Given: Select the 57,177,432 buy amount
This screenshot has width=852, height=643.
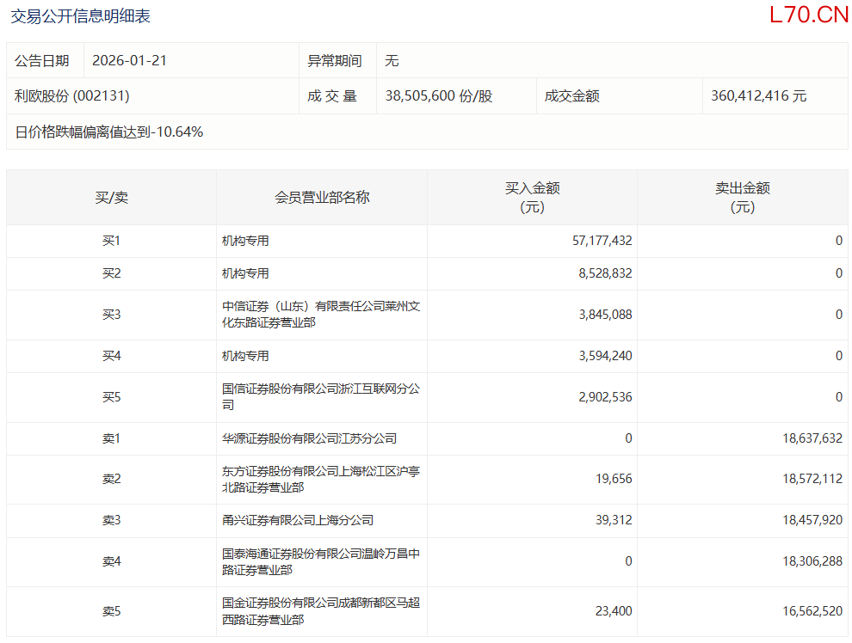Looking at the screenshot, I should point(602,242).
